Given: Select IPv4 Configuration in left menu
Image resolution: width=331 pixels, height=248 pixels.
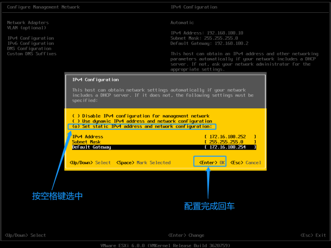Looking at the screenshot, I should pyautogui.click(x=30, y=38).
